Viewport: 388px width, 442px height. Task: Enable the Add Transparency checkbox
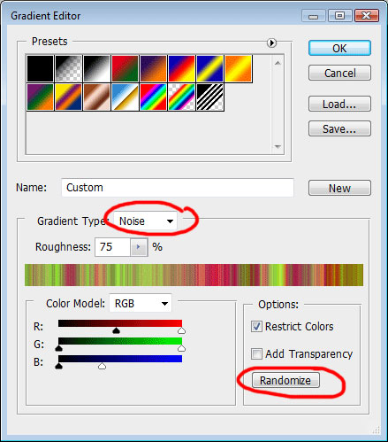tap(256, 353)
